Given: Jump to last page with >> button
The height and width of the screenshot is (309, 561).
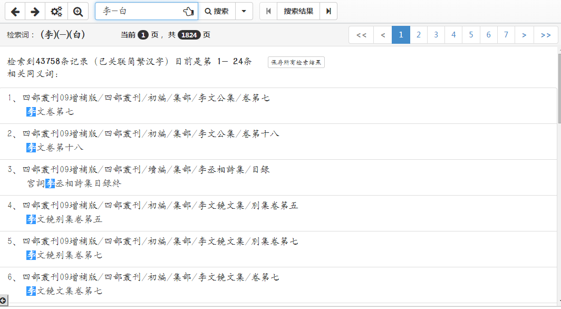Looking at the screenshot, I should point(546,35).
